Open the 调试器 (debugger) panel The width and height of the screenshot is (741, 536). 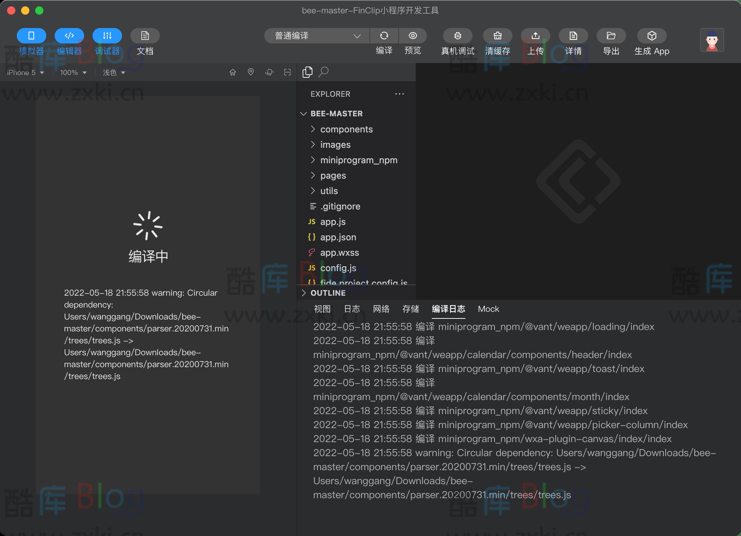tap(107, 35)
